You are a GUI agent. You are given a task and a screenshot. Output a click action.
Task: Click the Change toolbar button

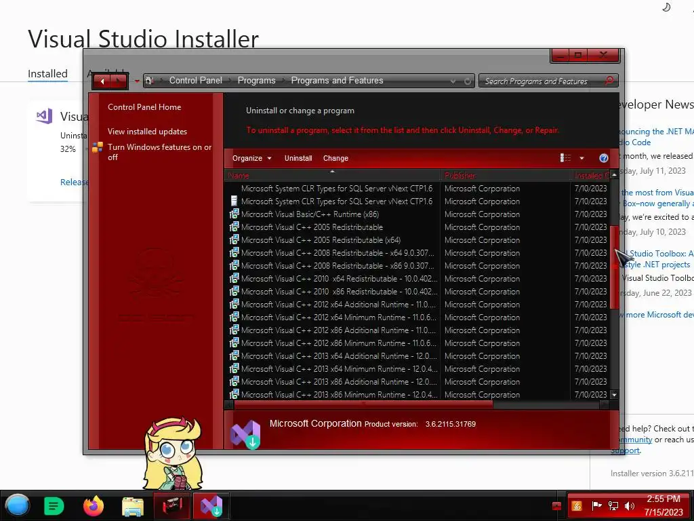tap(335, 158)
